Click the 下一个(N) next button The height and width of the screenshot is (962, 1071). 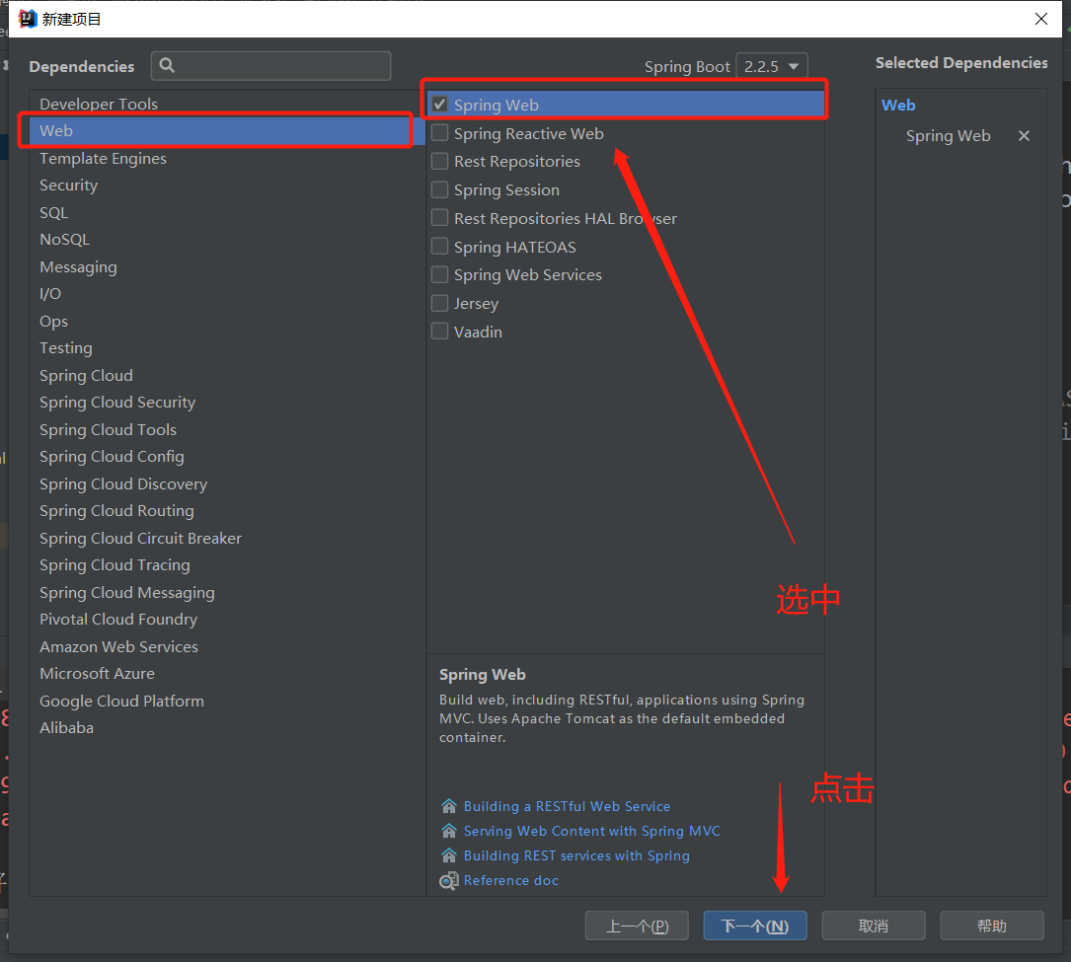[x=755, y=925]
